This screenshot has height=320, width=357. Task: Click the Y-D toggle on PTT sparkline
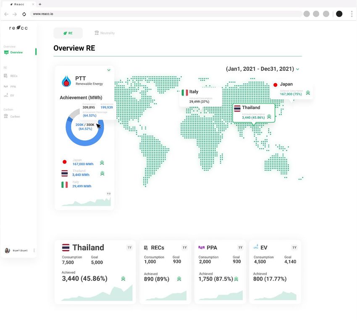tap(109, 194)
